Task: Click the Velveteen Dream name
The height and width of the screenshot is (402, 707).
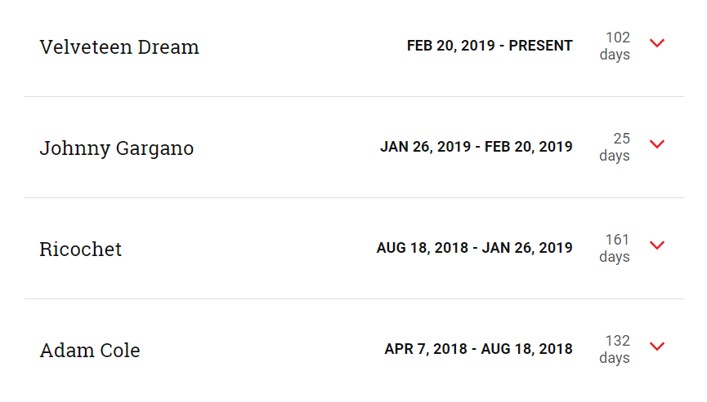Action: click(x=119, y=46)
